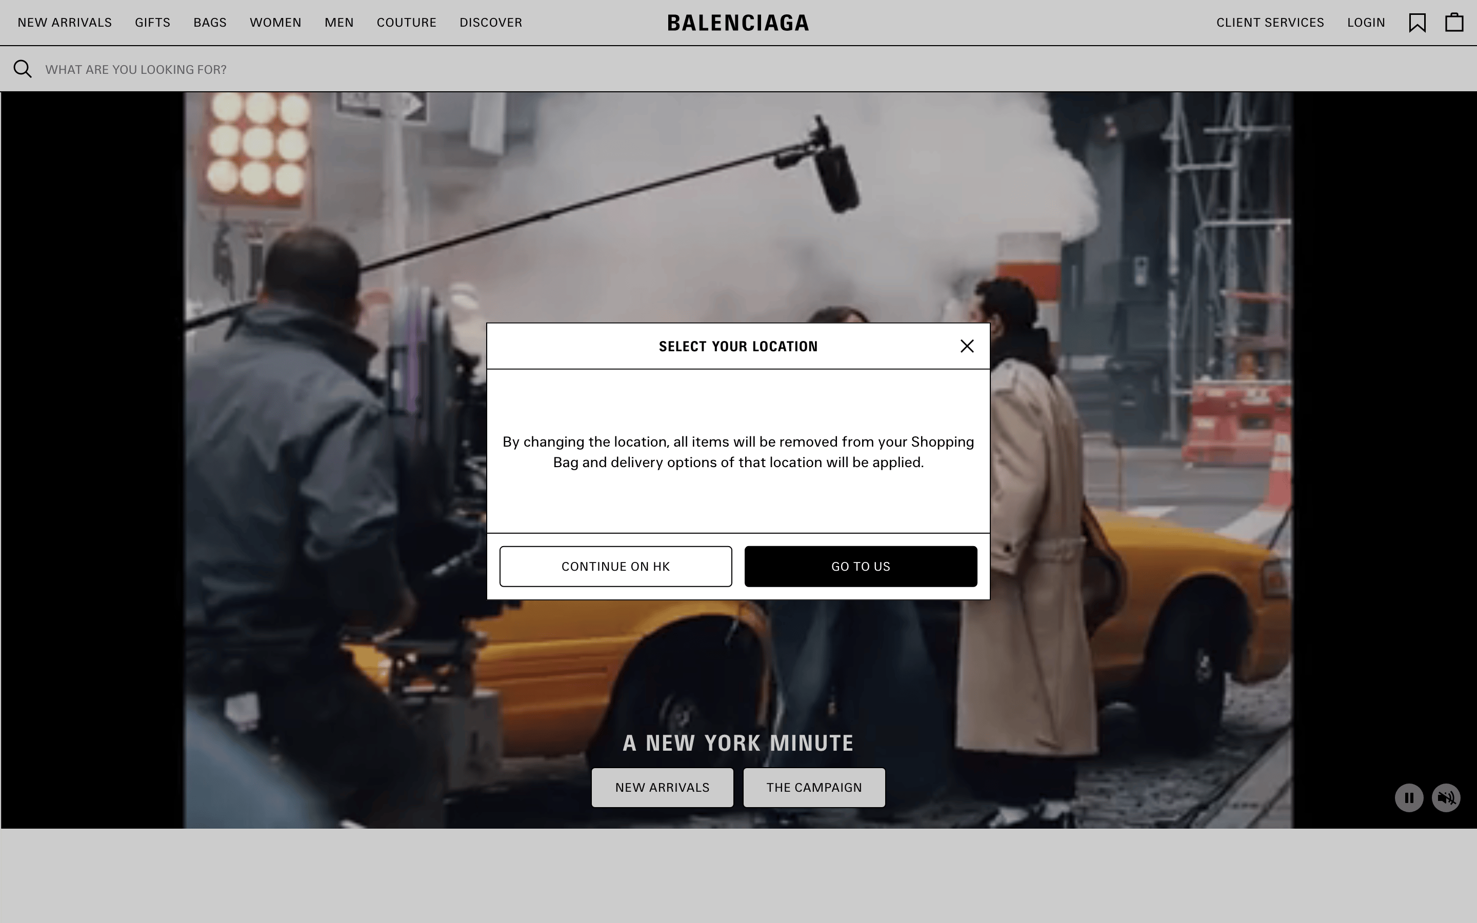Image resolution: width=1477 pixels, height=923 pixels.
Task: Focus the 'What are you looking for?' search field
Action: [x=738, y=69]
